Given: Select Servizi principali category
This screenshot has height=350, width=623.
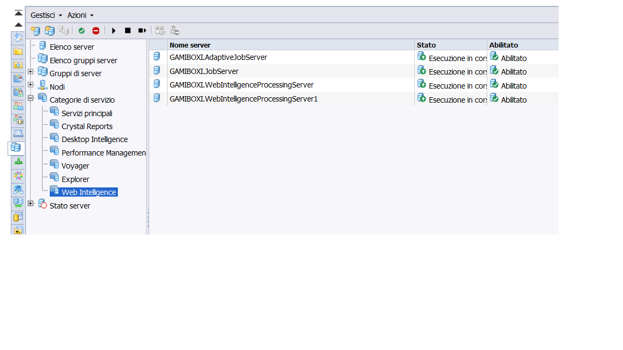Looking at the screenshot, I should click(87, 113).
